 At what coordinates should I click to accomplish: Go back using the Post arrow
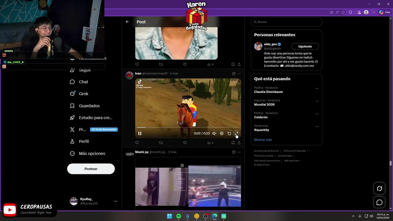pos(127,22)
